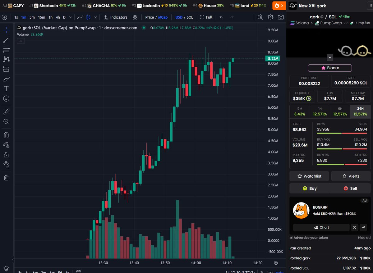Toggle Full screen chart
The width and height of the screenshot is (373, 273).
[206, 17]
